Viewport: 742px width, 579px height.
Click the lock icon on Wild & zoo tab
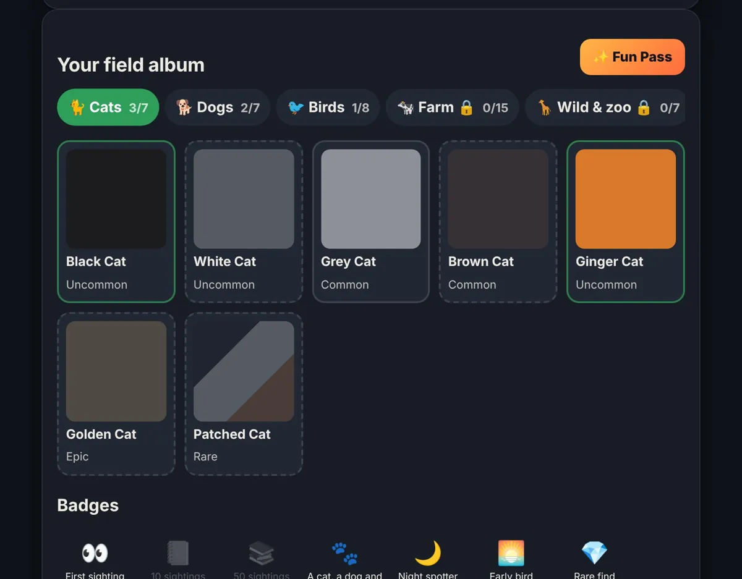click(x=644, y=108)
